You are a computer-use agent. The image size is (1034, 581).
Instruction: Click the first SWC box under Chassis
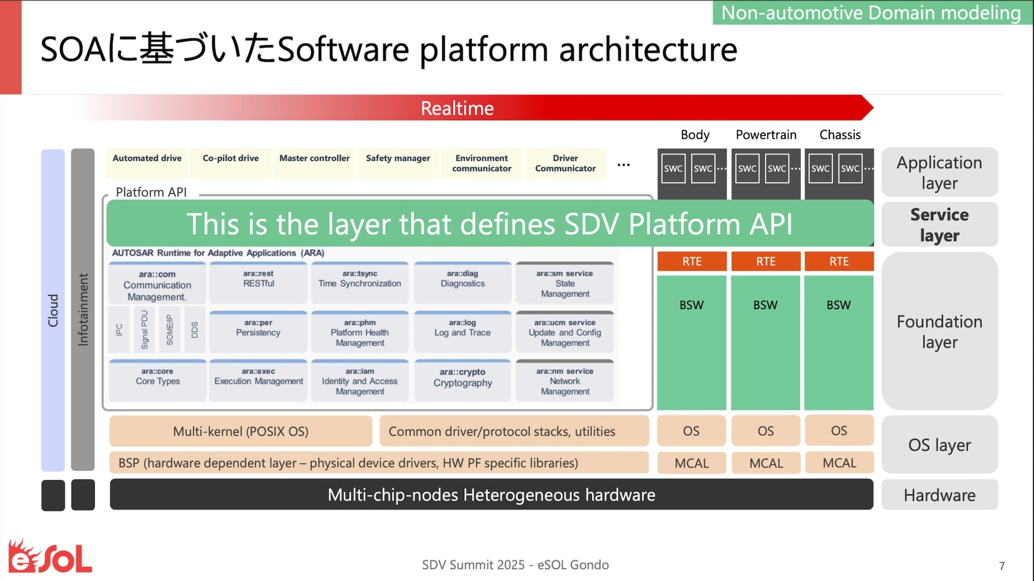pos(820,169)
